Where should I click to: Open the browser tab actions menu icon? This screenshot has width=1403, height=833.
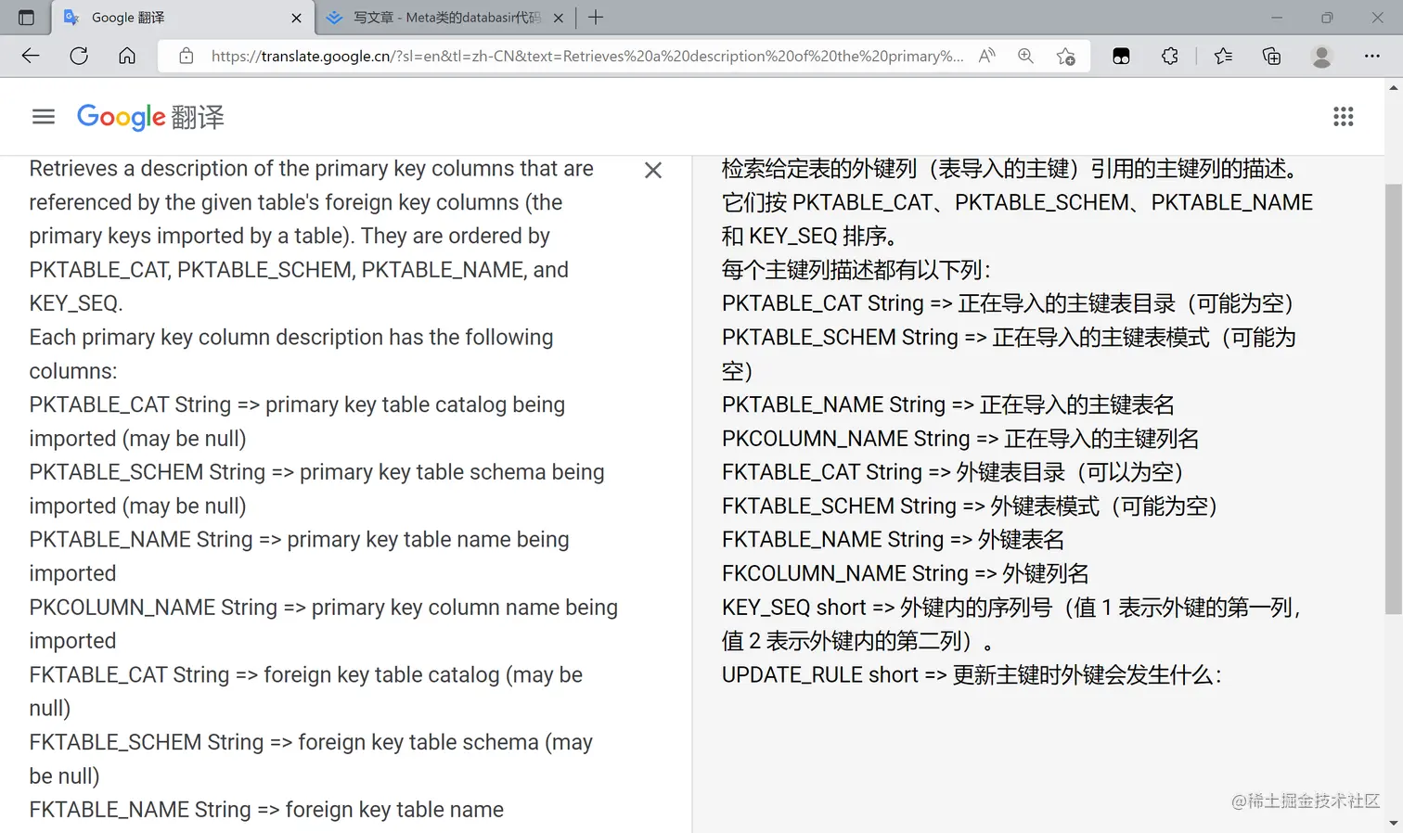point(26,18)
